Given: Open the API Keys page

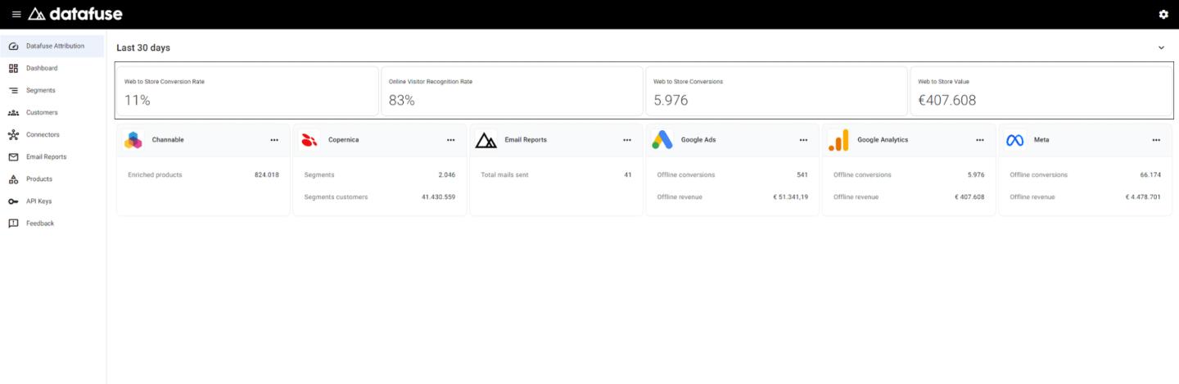Looking at the screenshot, I should point(52,201).
